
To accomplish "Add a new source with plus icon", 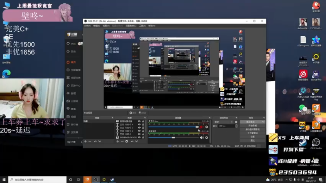I will (118, 141).
